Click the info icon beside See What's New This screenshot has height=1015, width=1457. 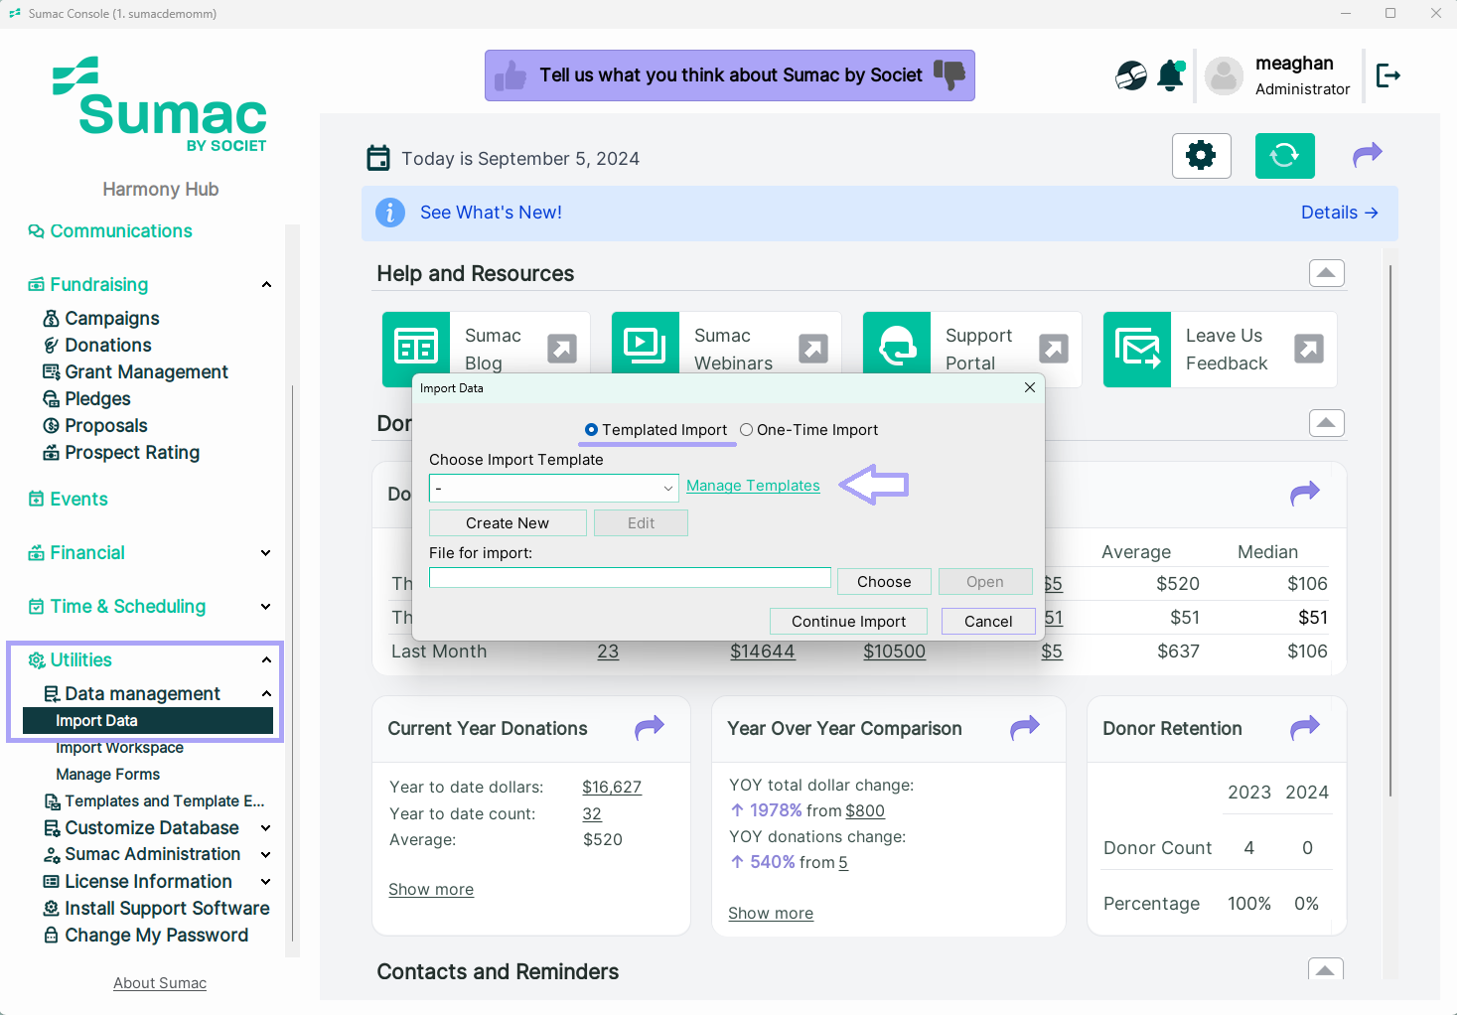coord(390,213)
